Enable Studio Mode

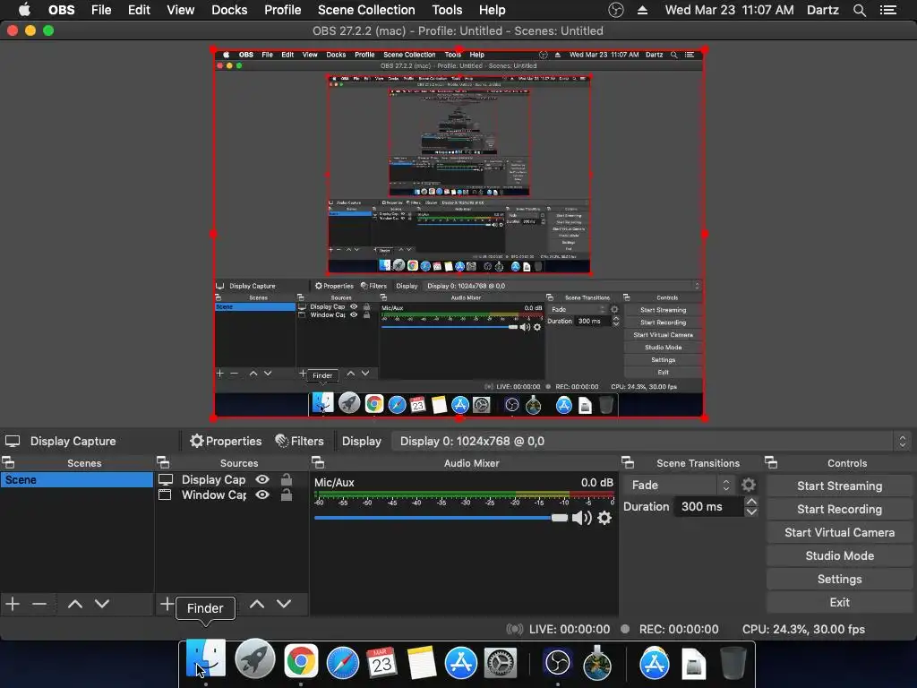point(839,555)
